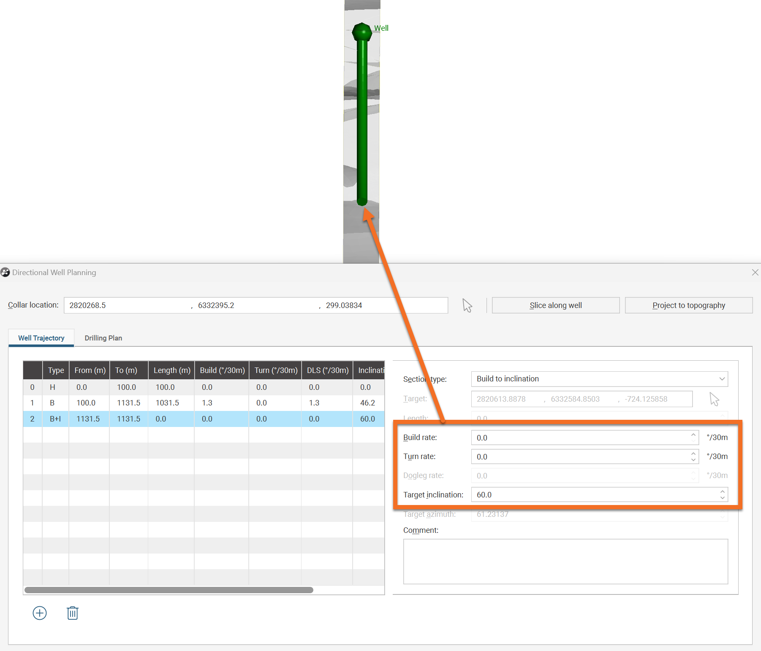Viewport: 761px width, 651px height.
Task: Increase the Target inclination value
Action: click(x=722, y=492)
